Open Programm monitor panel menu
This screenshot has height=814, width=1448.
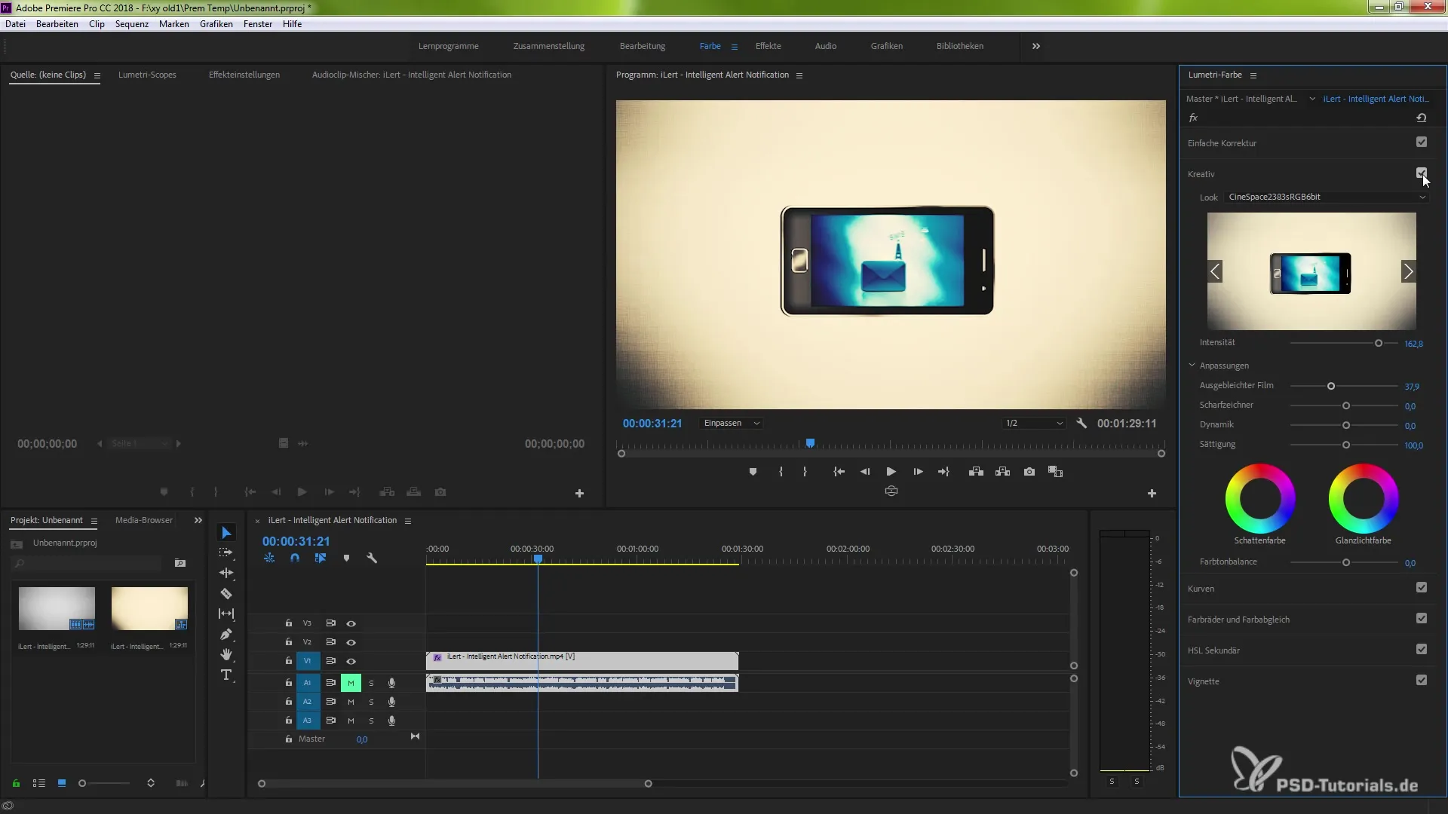click(799, 75)
